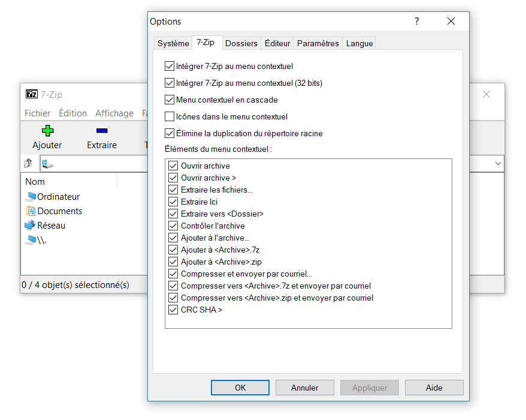Open the Dossiers tab

click(x=241, y=43)
